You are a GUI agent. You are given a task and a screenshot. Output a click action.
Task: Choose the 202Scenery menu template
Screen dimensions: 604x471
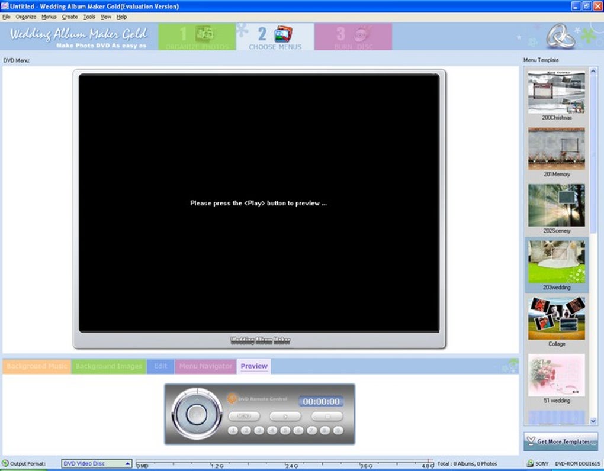point(556,208)
